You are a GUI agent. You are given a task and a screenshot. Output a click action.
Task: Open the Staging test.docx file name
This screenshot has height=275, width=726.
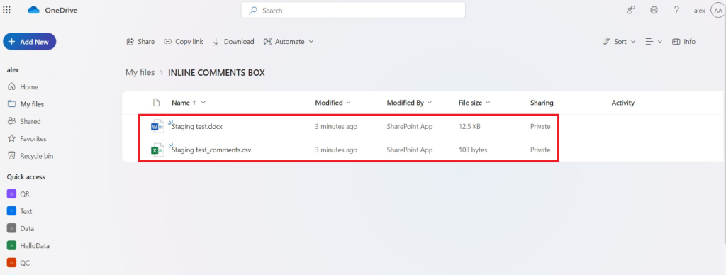pos(197,126)
